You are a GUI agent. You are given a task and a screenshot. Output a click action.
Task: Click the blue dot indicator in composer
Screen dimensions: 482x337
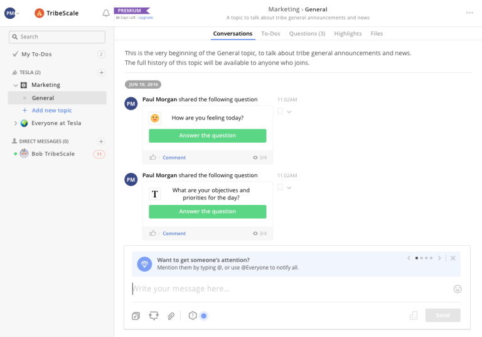click(x=203, y=316)
